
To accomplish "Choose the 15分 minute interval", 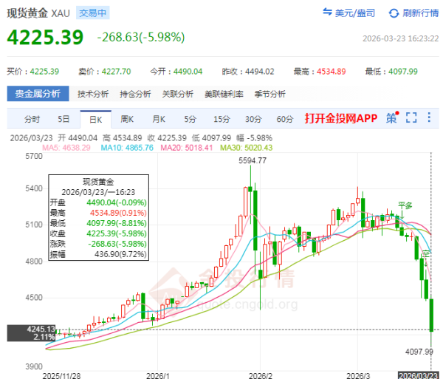I will (x=221, y=119).
